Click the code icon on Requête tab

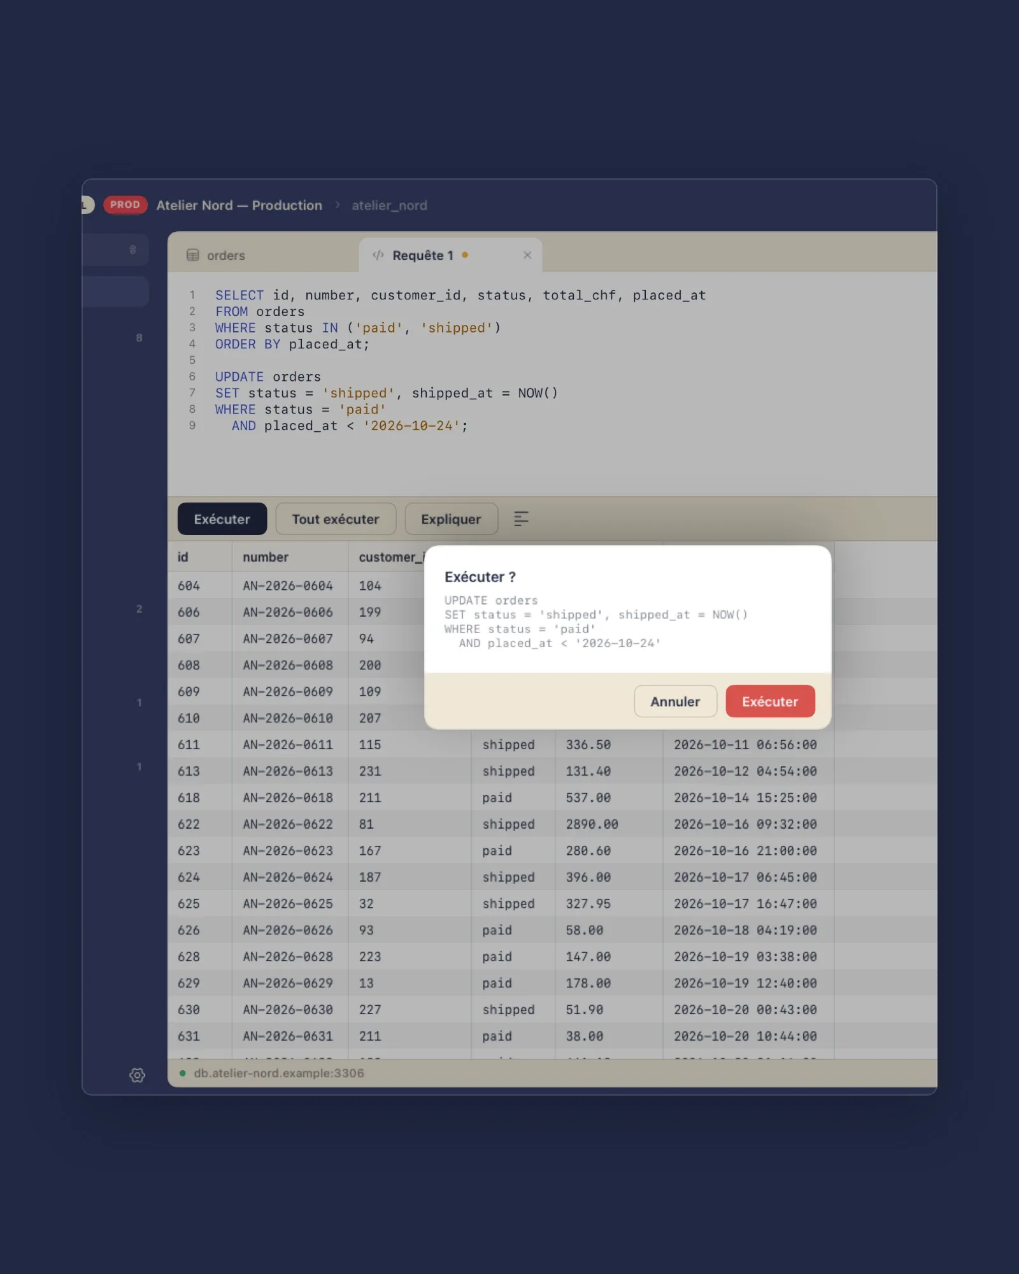[378, 255]
